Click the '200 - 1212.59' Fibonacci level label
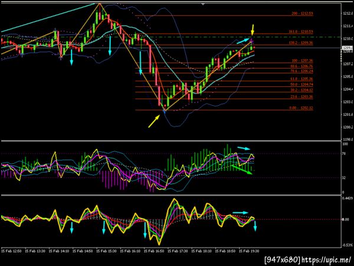354x266 pixels. click(302, 14)
